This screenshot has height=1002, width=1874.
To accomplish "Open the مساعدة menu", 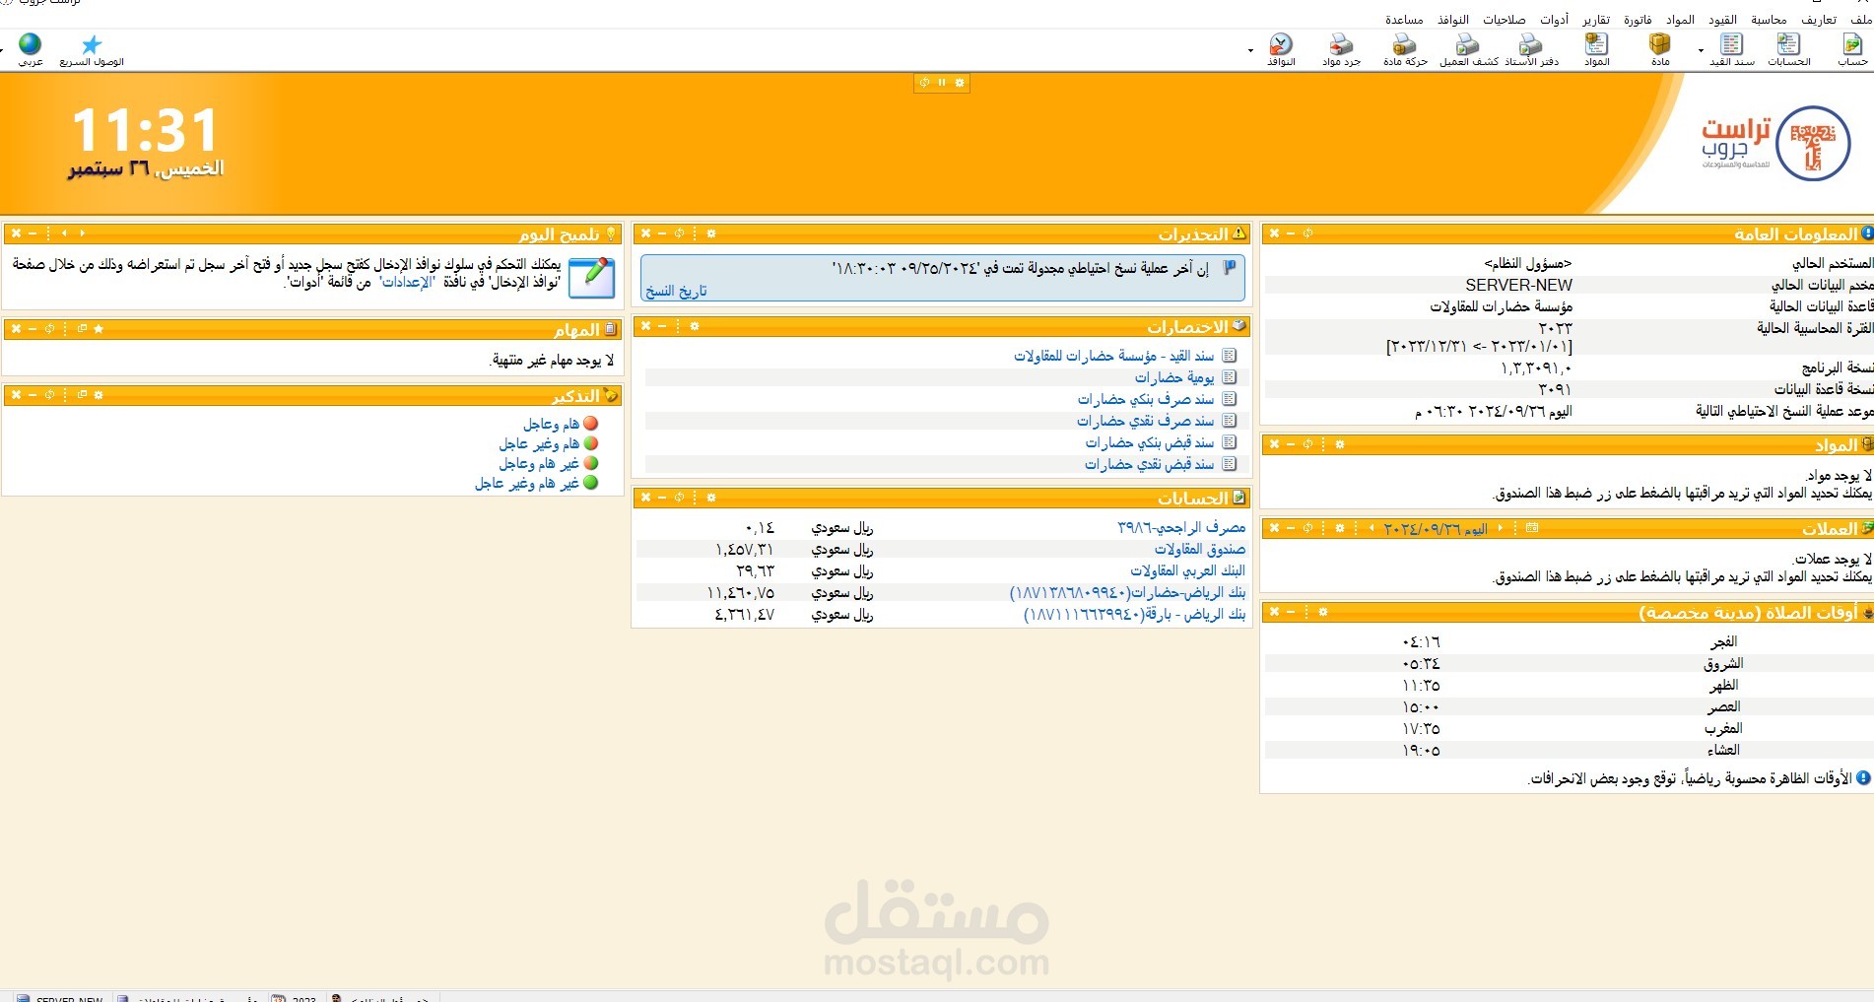I will click(1404, 20).
